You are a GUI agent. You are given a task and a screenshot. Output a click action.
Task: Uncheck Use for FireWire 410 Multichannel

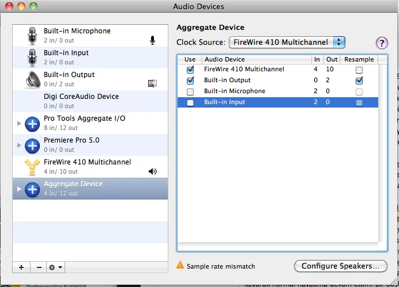pyautogui.click(x=190, y=70)
